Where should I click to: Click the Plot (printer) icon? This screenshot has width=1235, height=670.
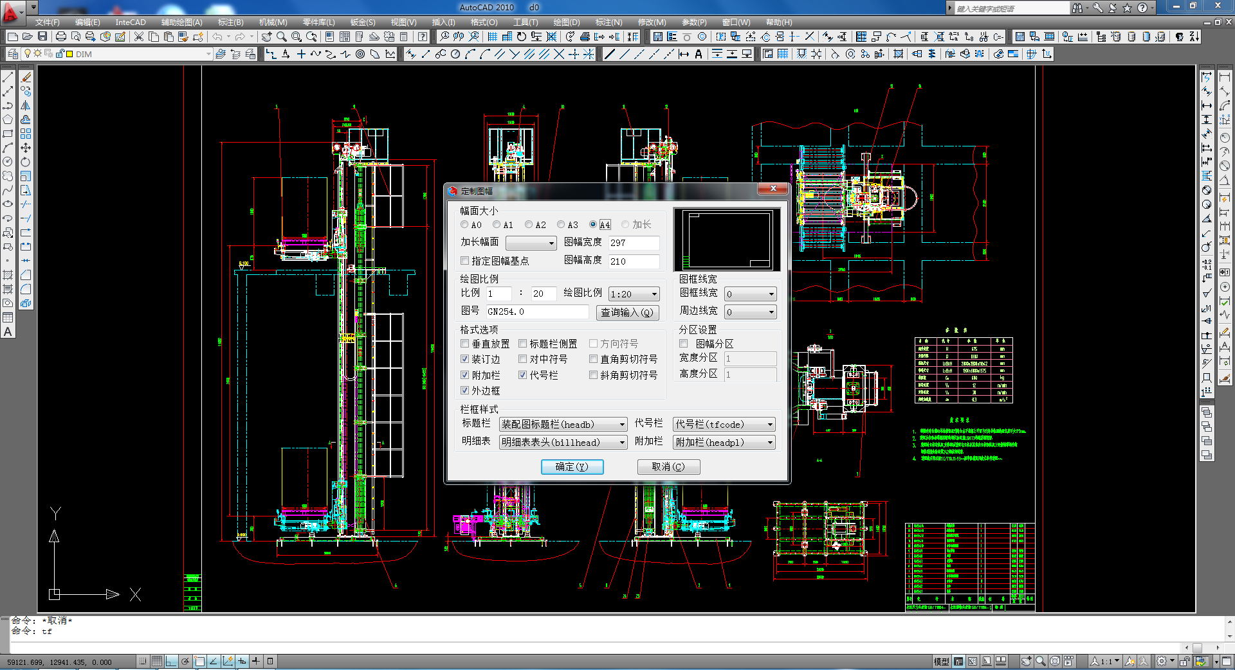(x=62, y=37)
